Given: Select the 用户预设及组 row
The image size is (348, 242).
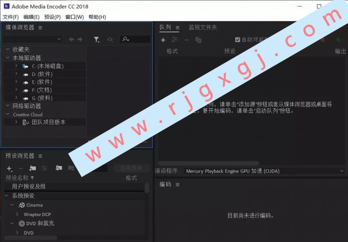Looking at the screenshot, I should 74,187.
